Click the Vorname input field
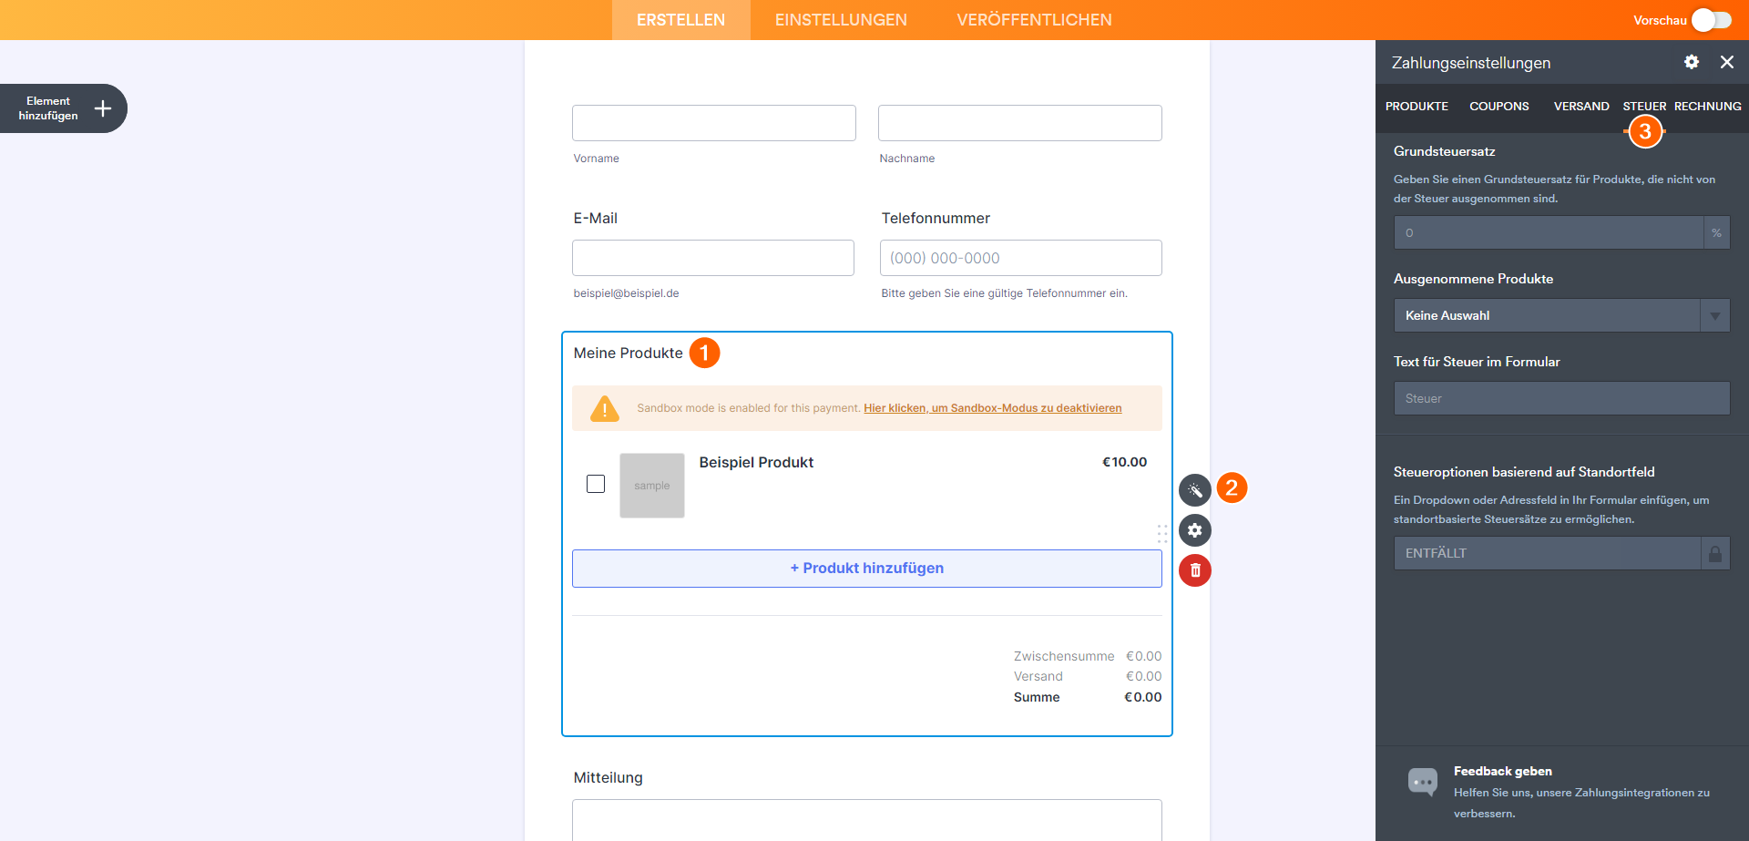 click(x=714, y=123)
